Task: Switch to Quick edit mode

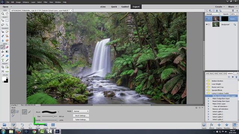Action: tap(114, 7)
